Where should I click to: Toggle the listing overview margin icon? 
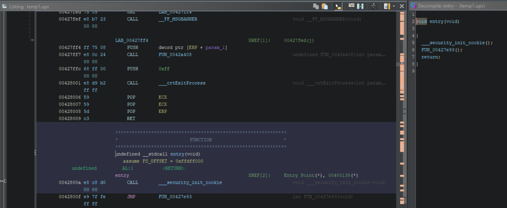[x=387, y=6]
